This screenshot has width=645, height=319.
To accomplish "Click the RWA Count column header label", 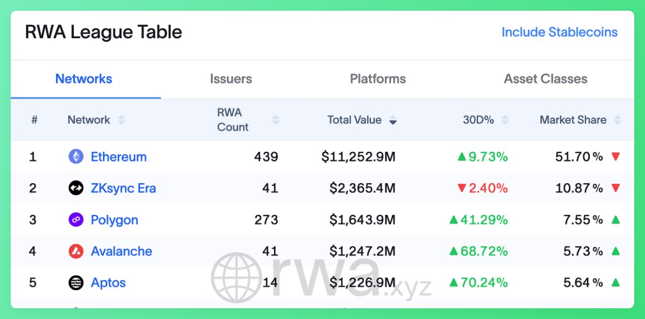I will (x=233, y=120).
